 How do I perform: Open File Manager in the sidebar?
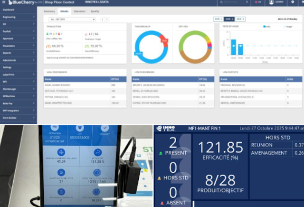click(x=19, y=89)
